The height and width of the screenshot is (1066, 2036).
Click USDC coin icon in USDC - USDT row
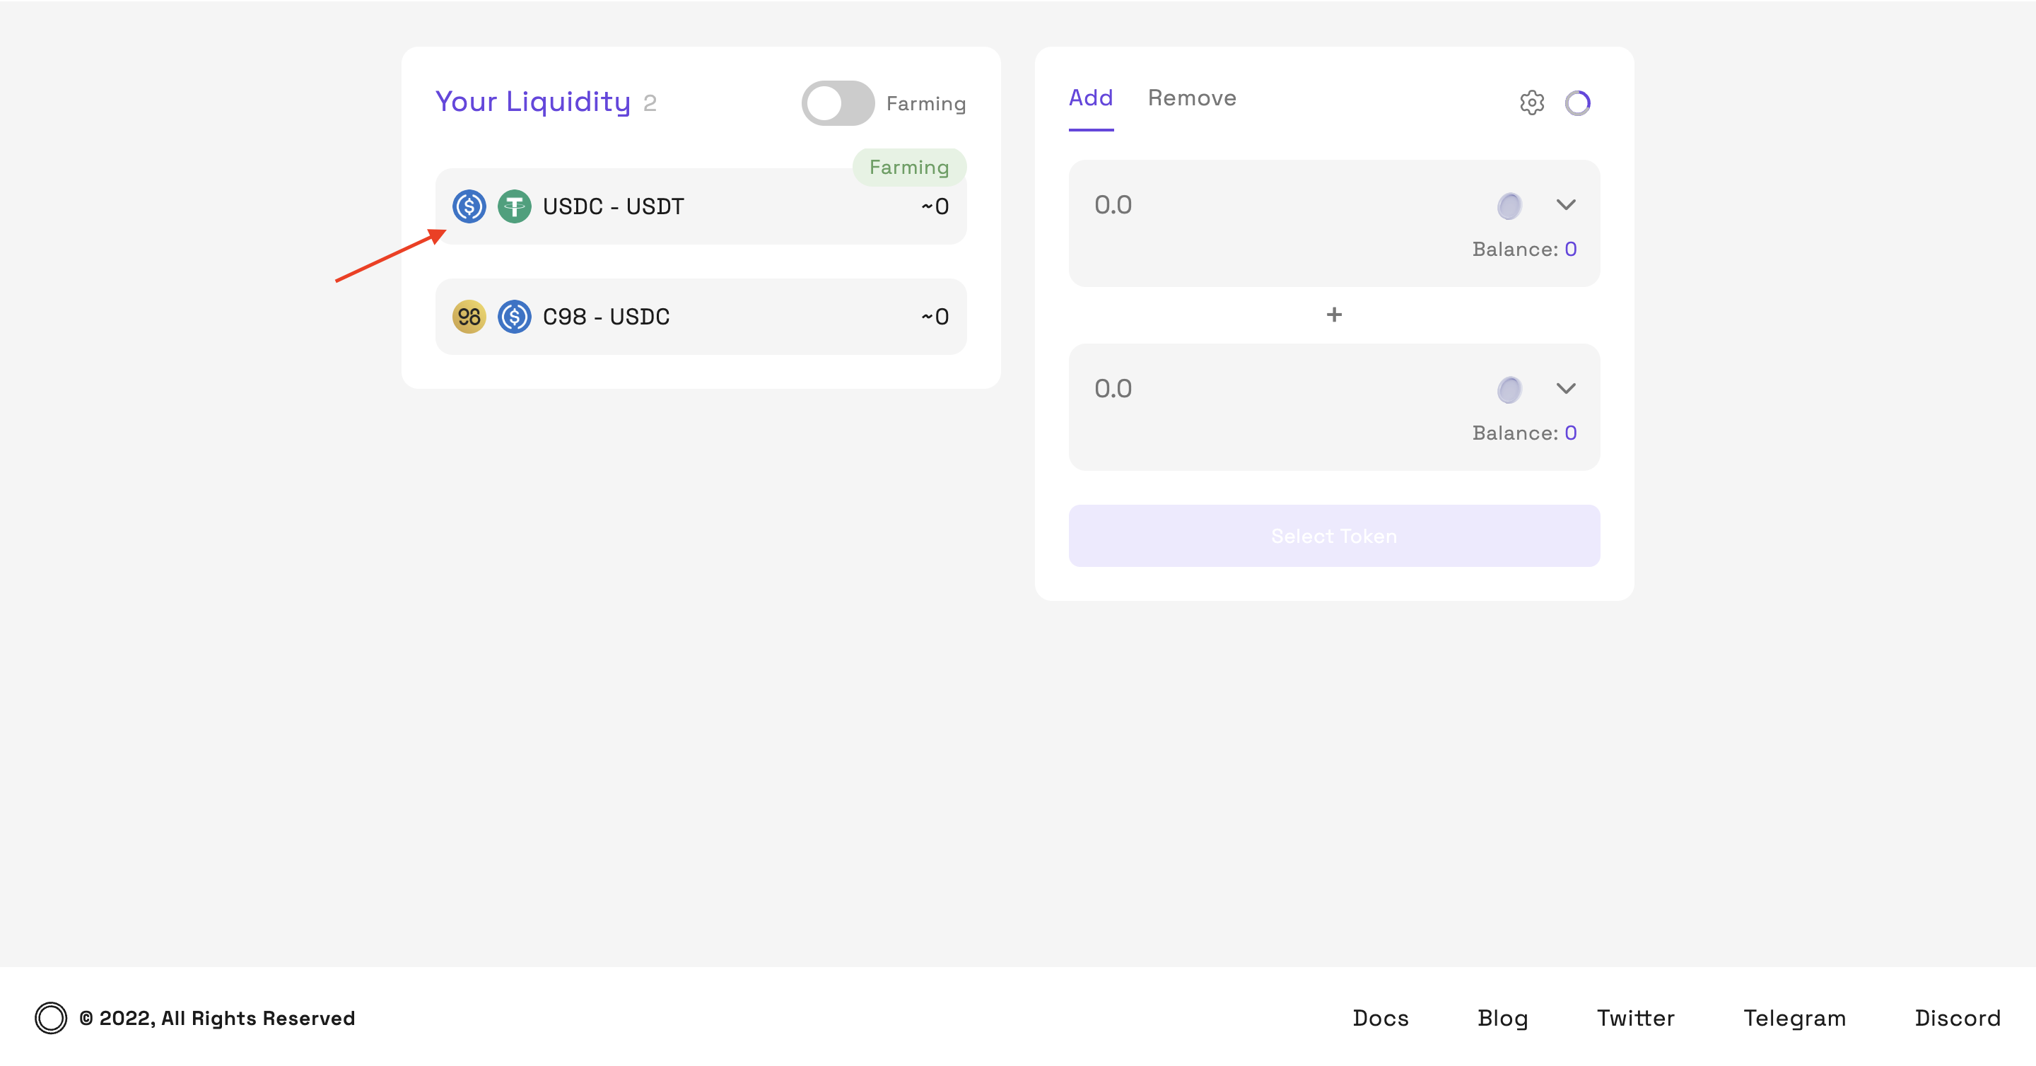(x=469, y=206)
